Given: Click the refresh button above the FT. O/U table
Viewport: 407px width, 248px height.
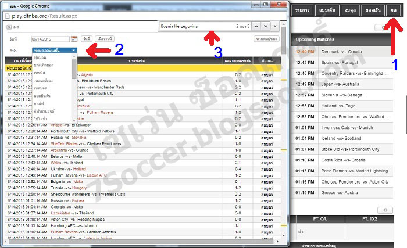Looking at the screenshot, I should pyautogui.click(x=385, y=210).
